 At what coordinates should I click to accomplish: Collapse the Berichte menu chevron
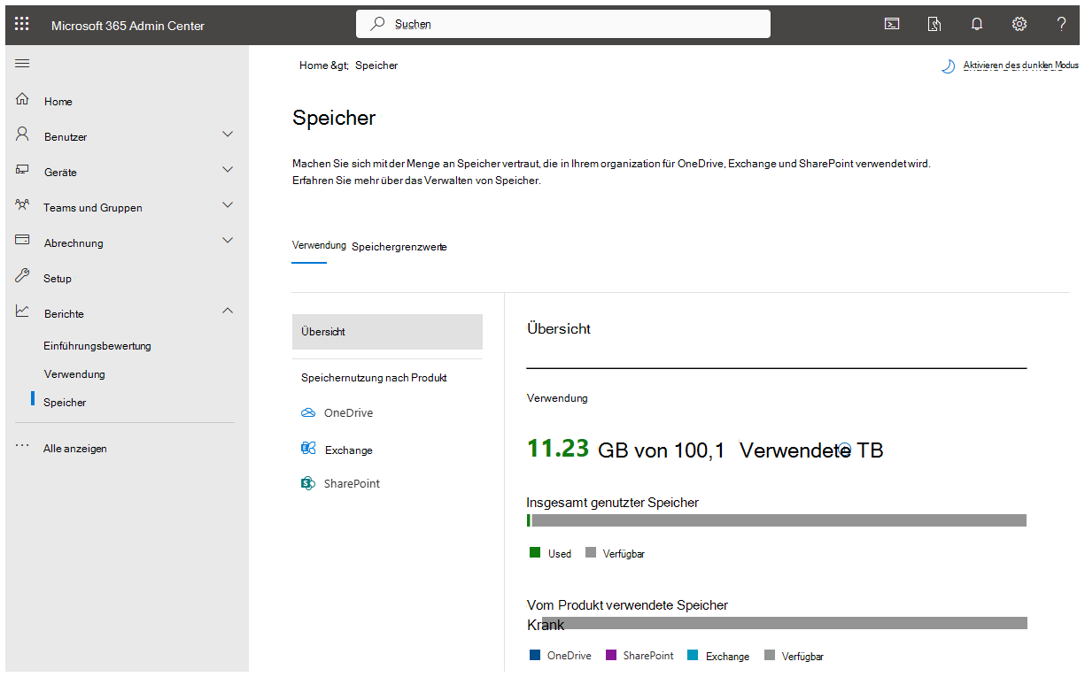[228, 311]
